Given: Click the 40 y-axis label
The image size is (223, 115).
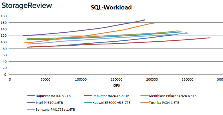Looking at the screenshot, I should click(x=4, y=61).
